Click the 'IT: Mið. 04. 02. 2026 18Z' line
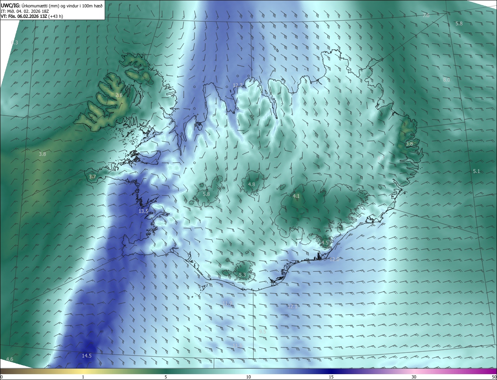 tap(26, 11)
